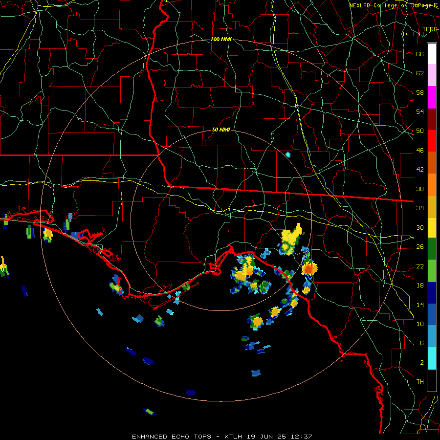
Task: Click the dark green 26 kft legend swatch
Action: [432, 249]
